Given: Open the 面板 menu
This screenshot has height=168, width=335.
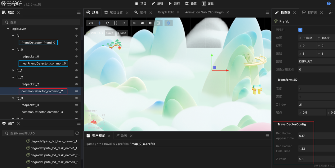Looking at the screenshot, I should [208, 3].
